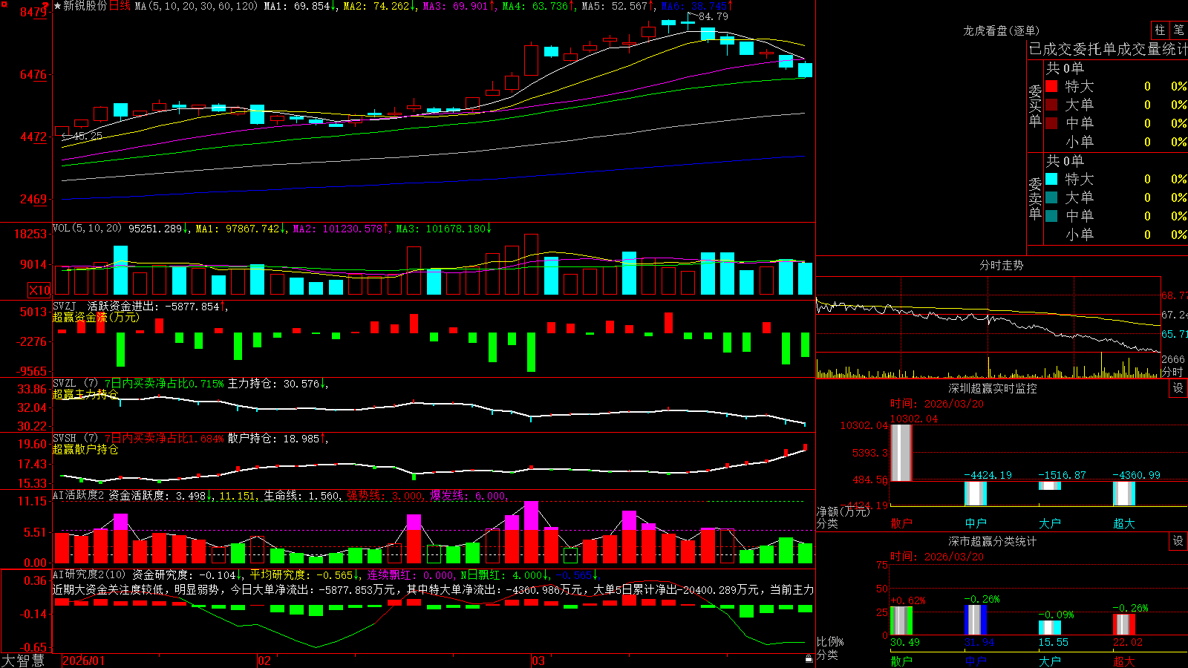Switch 龙虎看盘 to the 笔 view
Screen dimensions: 1188x668
tap(1178, 30)
